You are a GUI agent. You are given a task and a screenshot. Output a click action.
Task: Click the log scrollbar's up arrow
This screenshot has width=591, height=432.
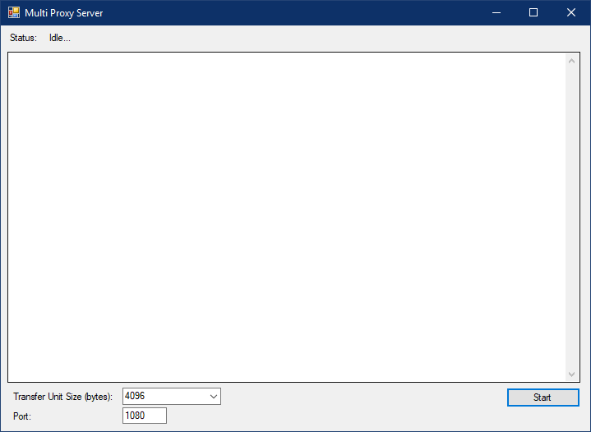coord(572,61)
